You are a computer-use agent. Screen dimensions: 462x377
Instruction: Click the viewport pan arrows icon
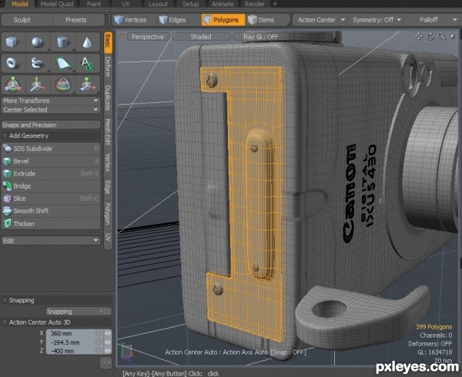[418, 36]
